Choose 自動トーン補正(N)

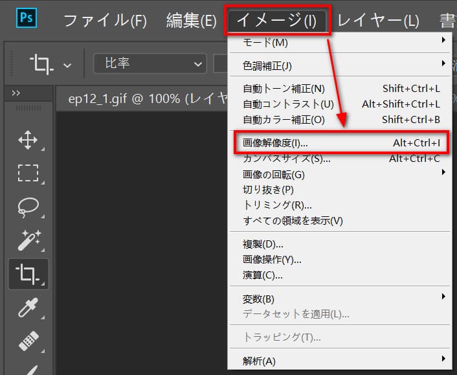pyautogui.click(x=340, y=89)
